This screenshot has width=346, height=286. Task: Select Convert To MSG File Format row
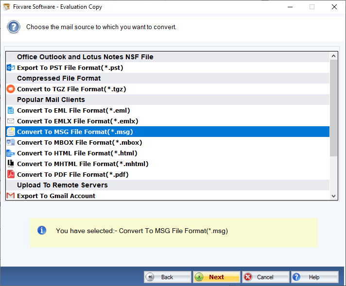pyautogui.click(x=168, y=132)
